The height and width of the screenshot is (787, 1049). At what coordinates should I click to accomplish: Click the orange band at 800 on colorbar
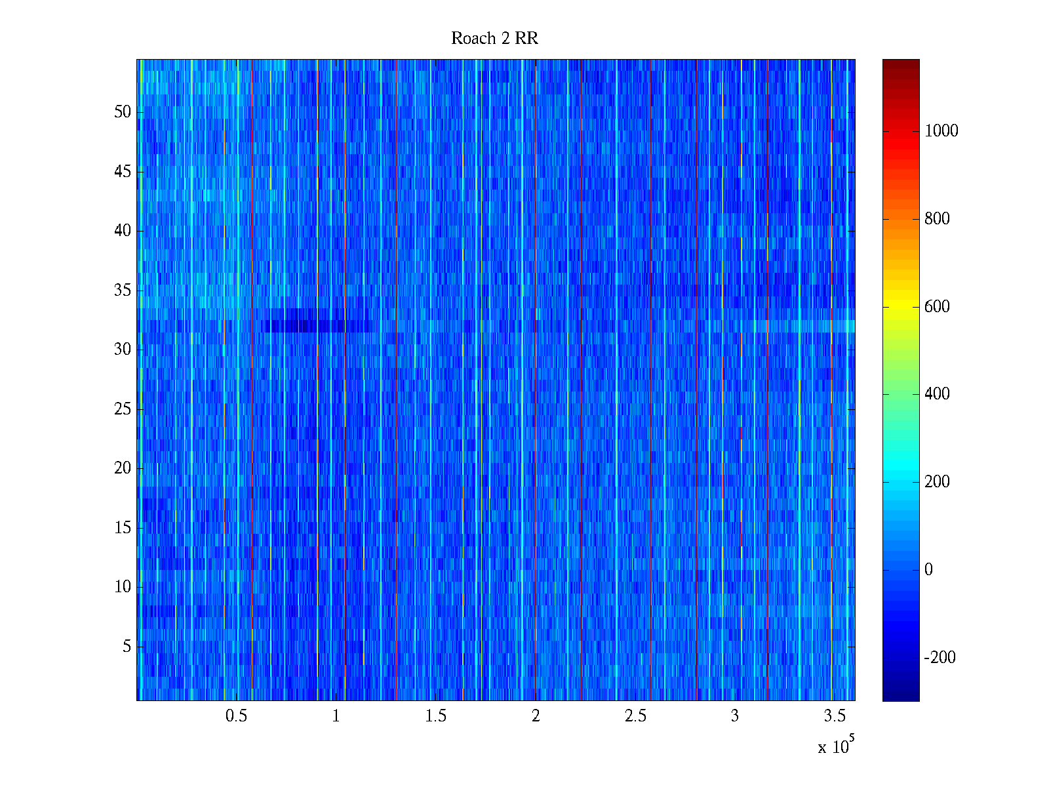[x=900, y=219]
